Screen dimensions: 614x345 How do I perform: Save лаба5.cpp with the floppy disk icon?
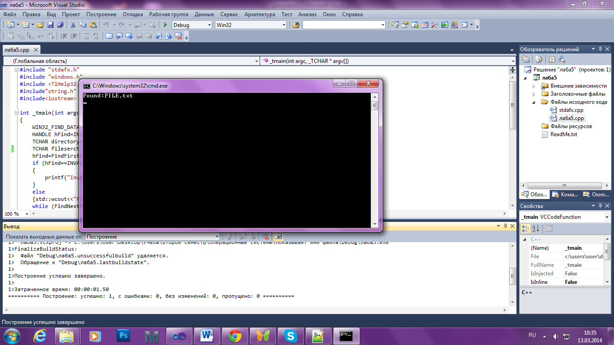pyautogui.click(x=50, y=25)
